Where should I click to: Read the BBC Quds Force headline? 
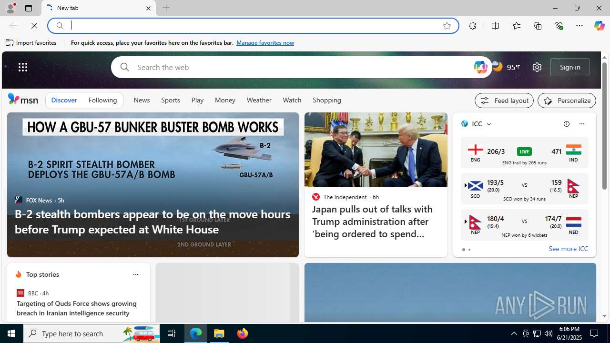77,308
